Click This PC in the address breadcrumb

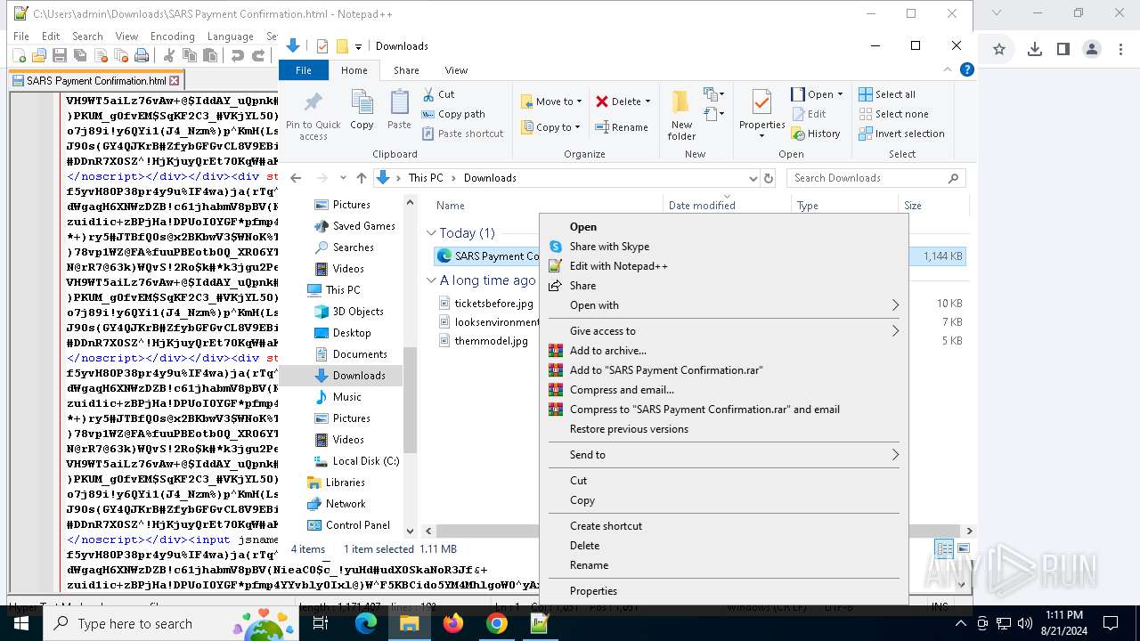tap(426, 178)
